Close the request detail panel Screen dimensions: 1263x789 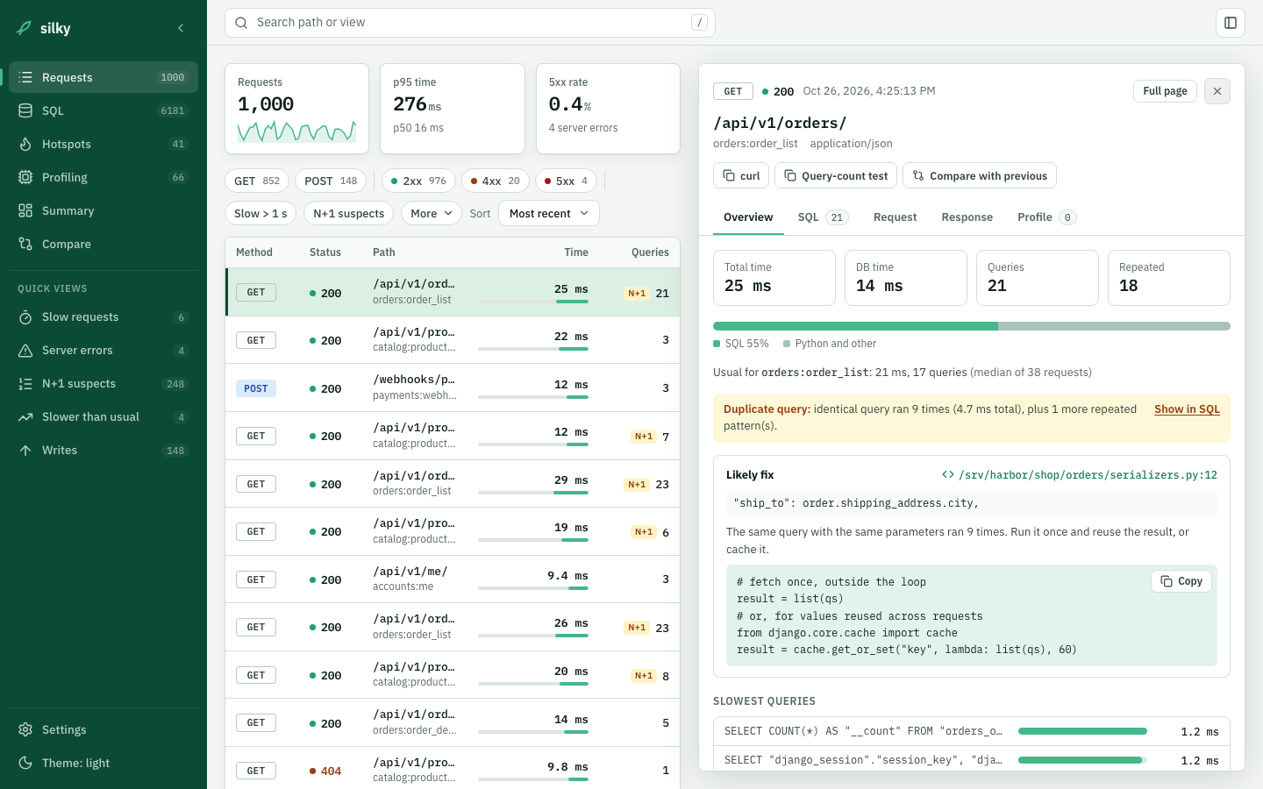[1217, 91]
